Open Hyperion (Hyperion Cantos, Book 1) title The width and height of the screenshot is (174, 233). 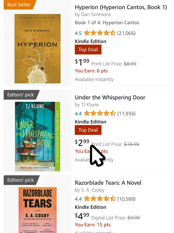point(121,7)
